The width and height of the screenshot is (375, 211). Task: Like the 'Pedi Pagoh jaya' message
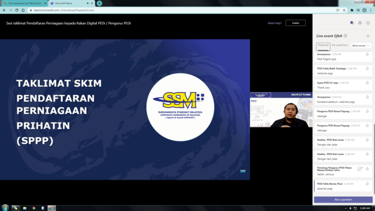pos(367,54)
